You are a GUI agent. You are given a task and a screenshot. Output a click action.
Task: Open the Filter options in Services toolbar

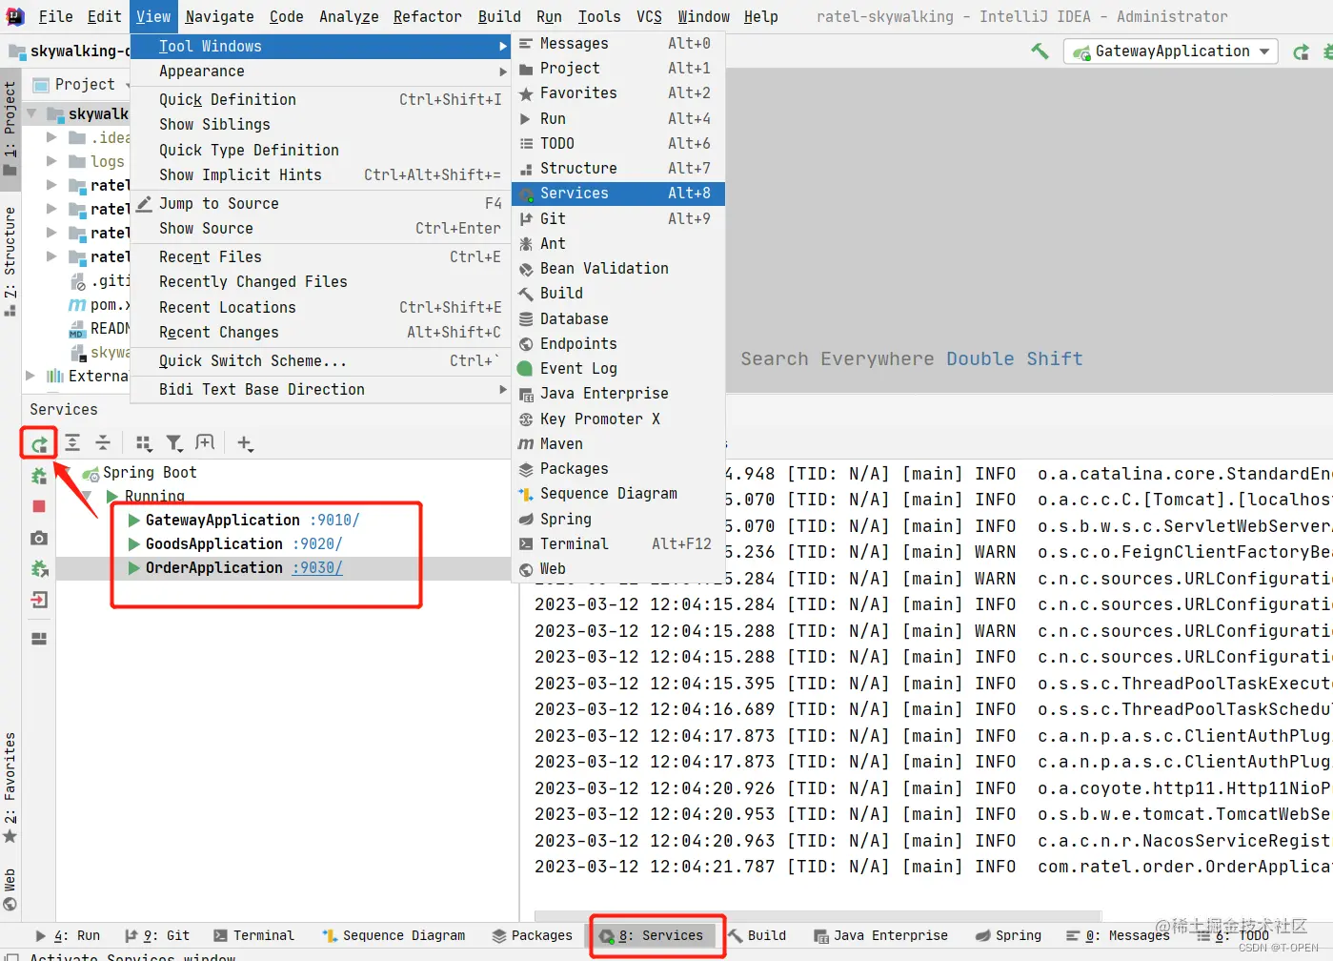point(174,442)
